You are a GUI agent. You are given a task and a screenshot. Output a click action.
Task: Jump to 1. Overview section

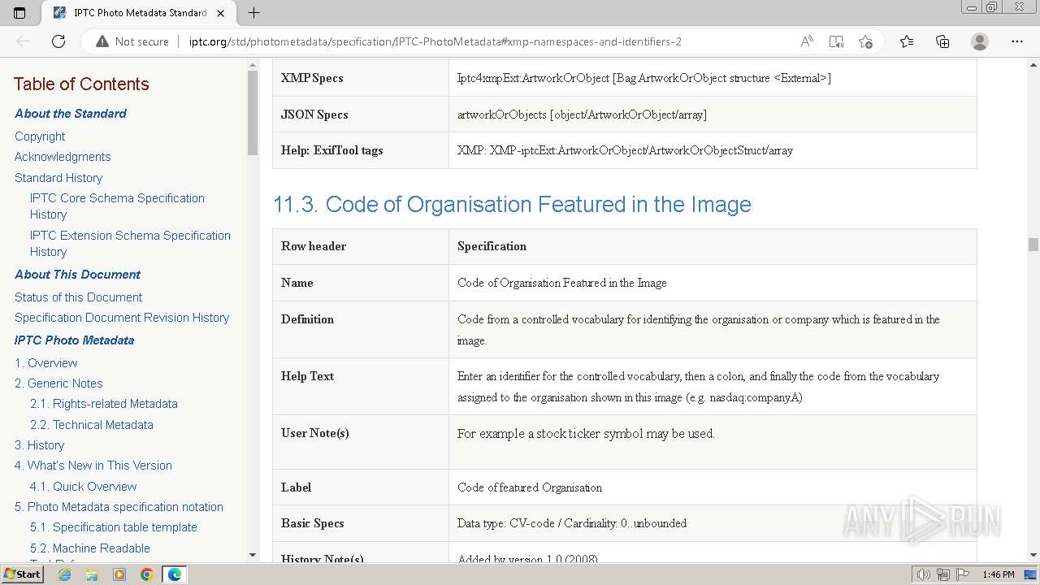pyautogui.click(x=46, y=363)
